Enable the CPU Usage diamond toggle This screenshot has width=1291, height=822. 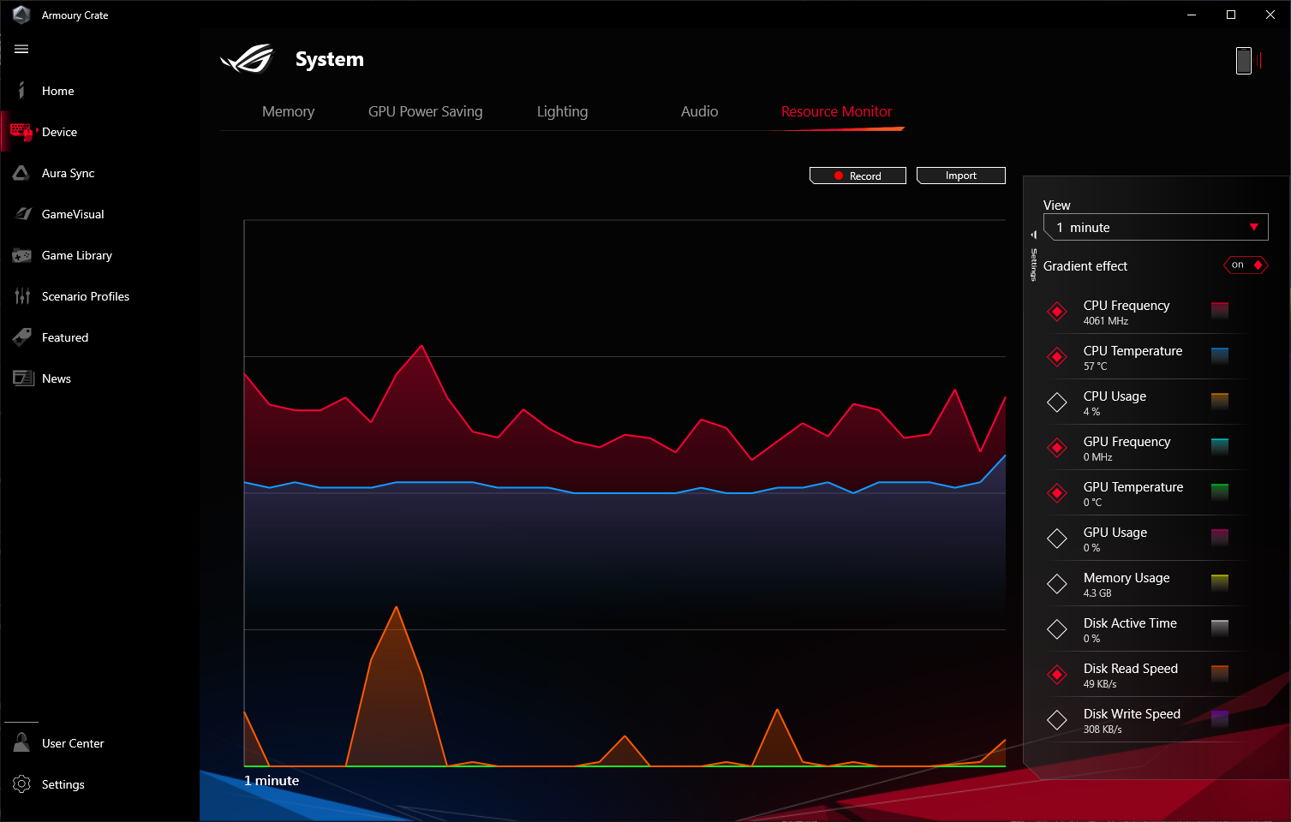(x=1057, y=402)
